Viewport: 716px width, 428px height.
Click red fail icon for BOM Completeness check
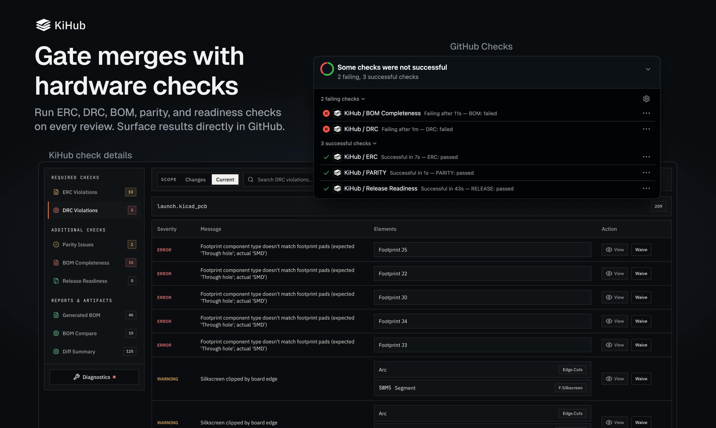point(326,113)
